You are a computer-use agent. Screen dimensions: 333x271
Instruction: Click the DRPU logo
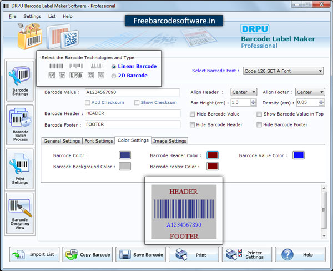(x=255, y=29)
